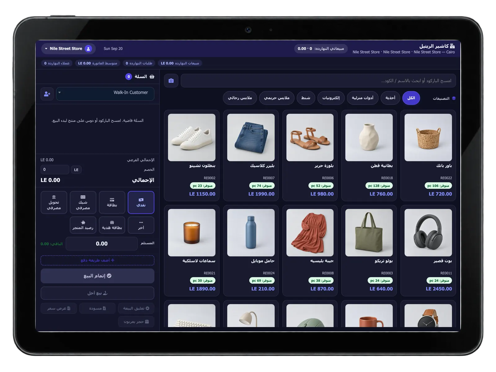Click the discount amount input
This screenshot has height=372, width=496.
pos(55,170)
